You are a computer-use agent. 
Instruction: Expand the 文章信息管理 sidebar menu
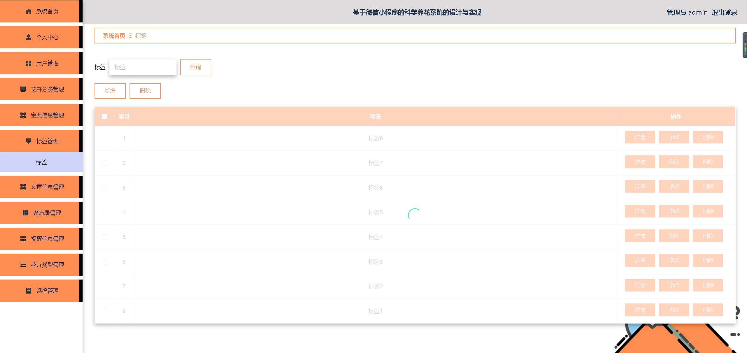tap(47, 187)
